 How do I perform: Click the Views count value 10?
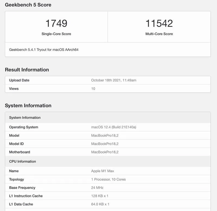coord(93,89)
